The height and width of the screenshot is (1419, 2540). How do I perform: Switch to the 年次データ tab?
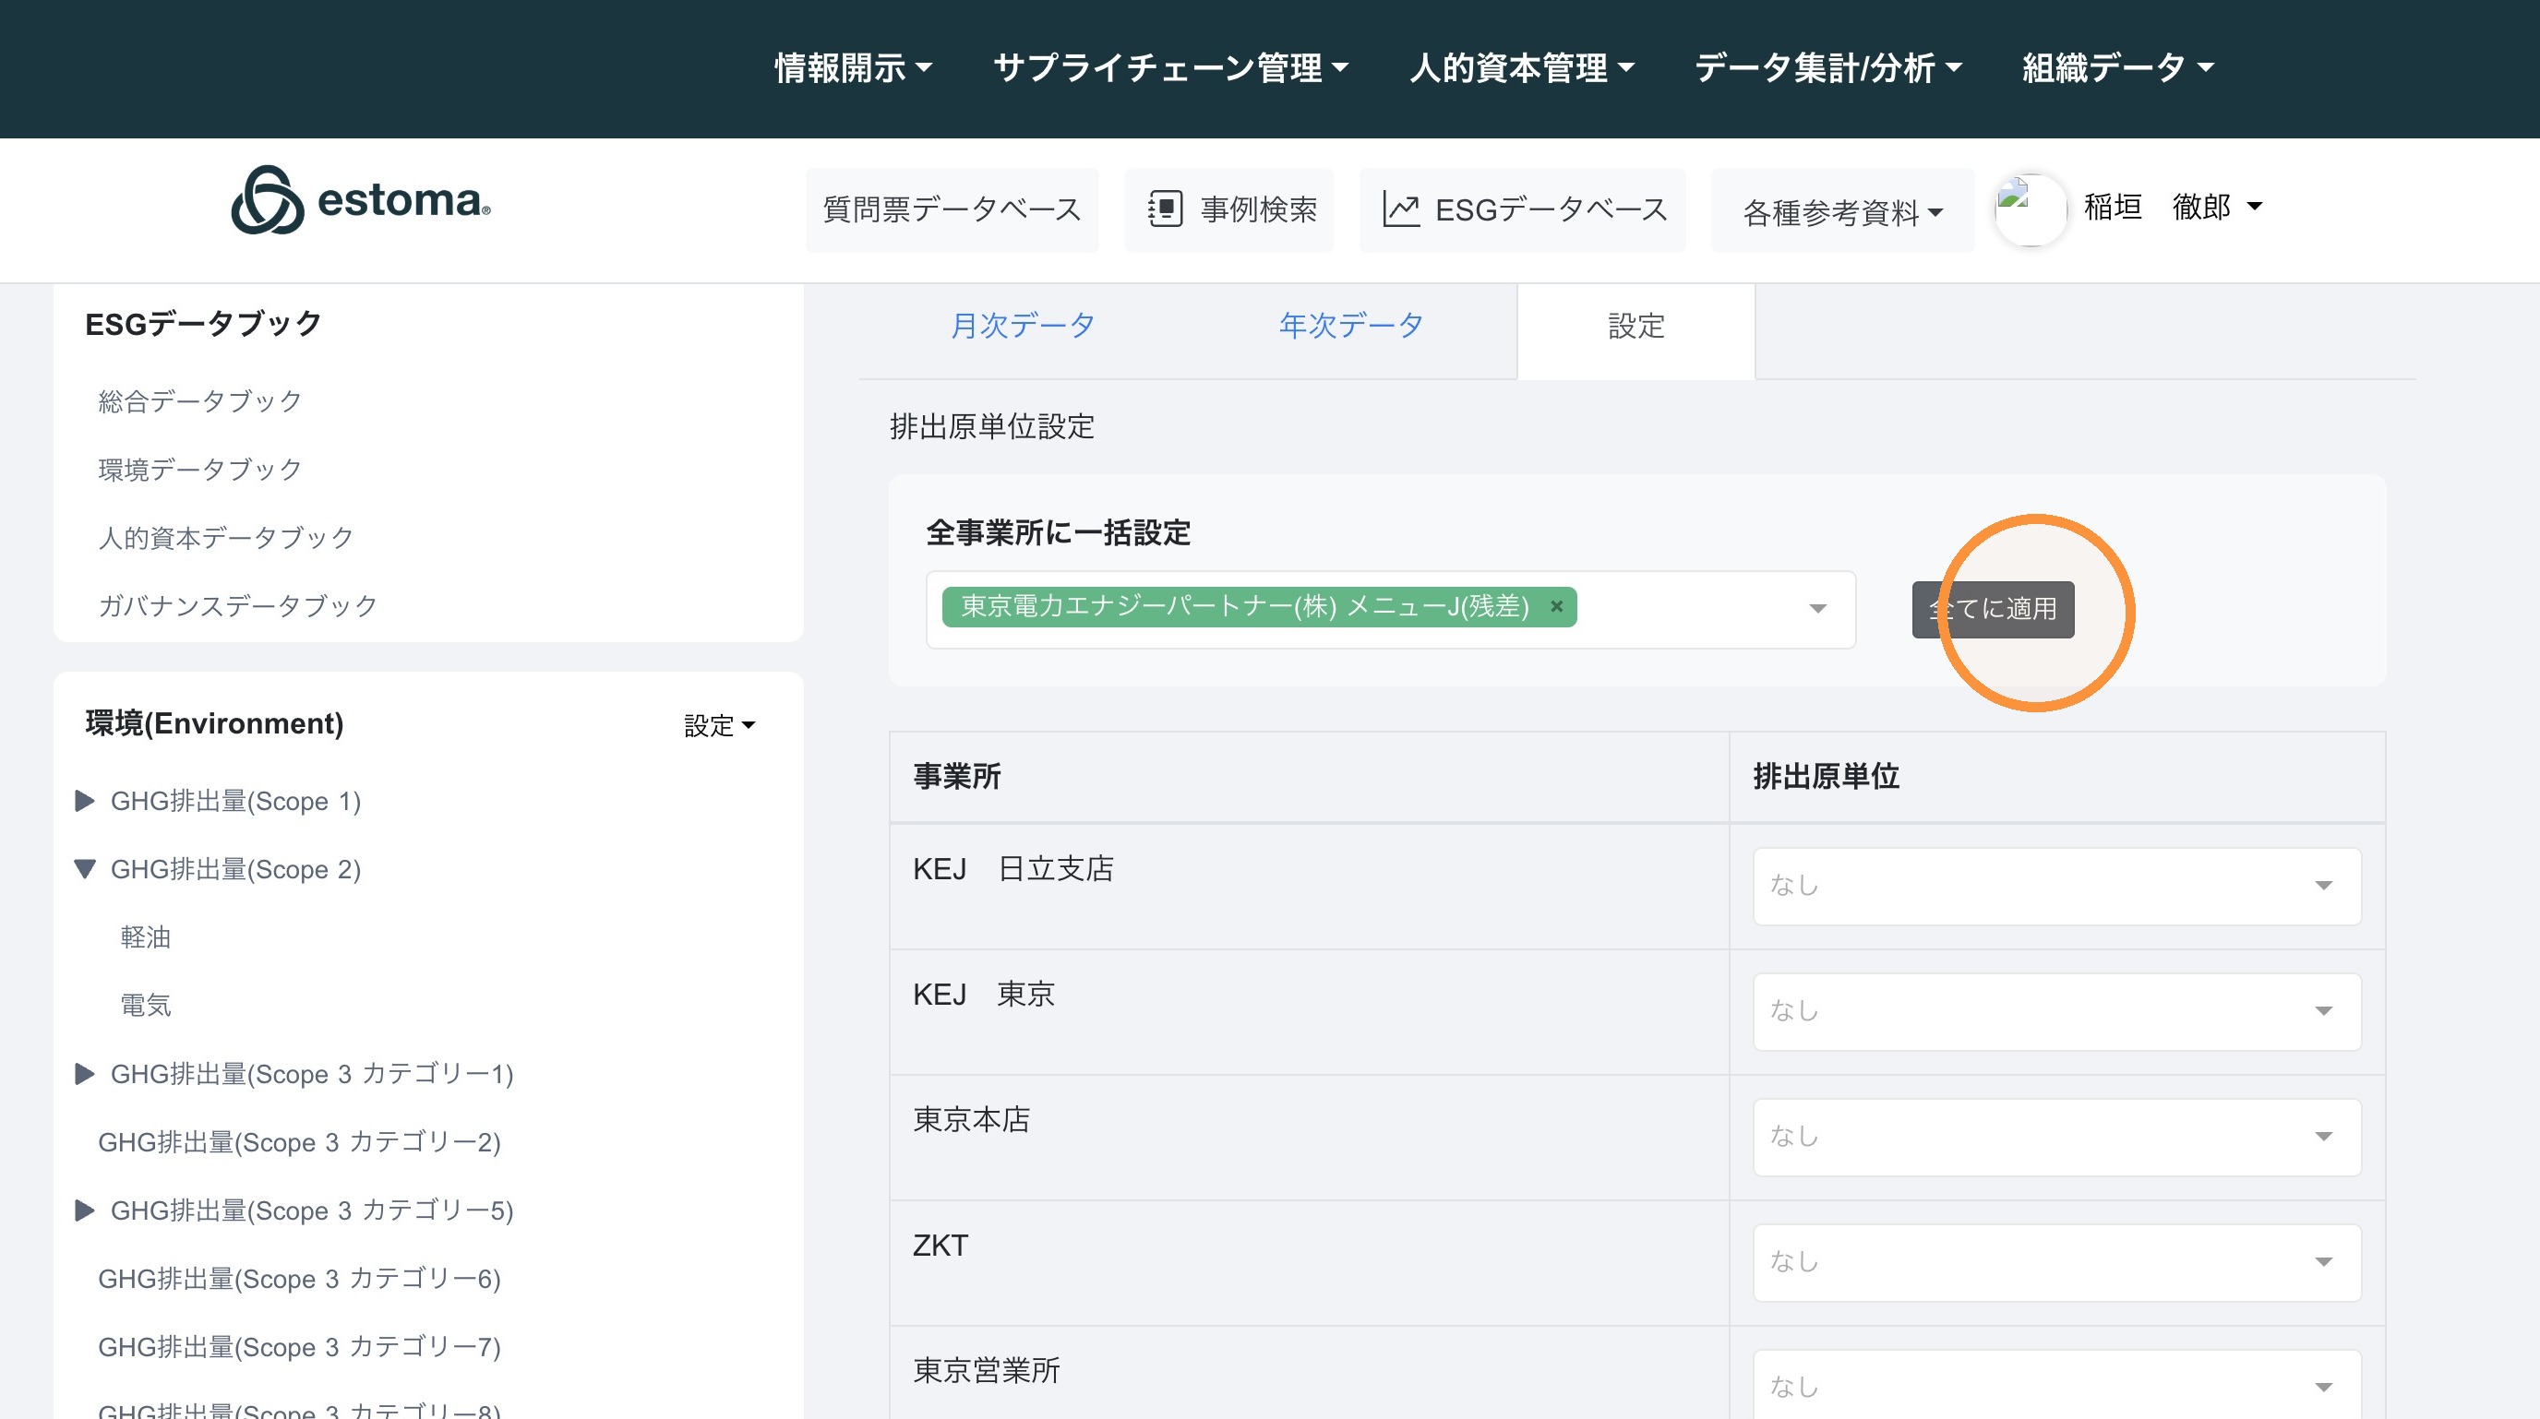click(1351, 325)
